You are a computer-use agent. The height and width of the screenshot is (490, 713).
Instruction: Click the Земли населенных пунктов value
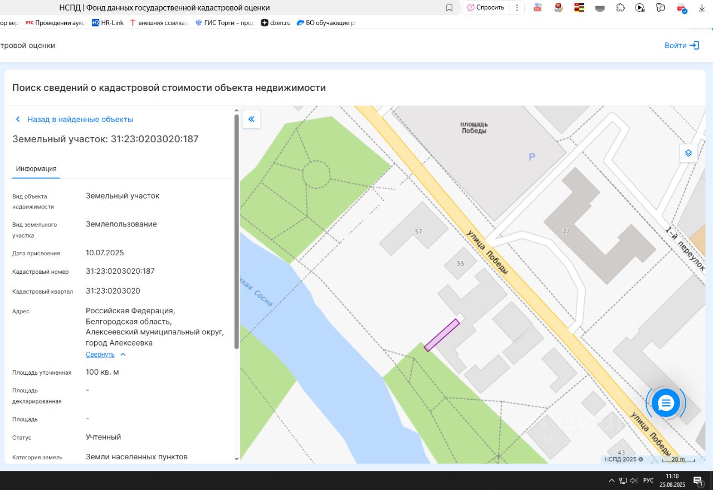pos(136,457)
